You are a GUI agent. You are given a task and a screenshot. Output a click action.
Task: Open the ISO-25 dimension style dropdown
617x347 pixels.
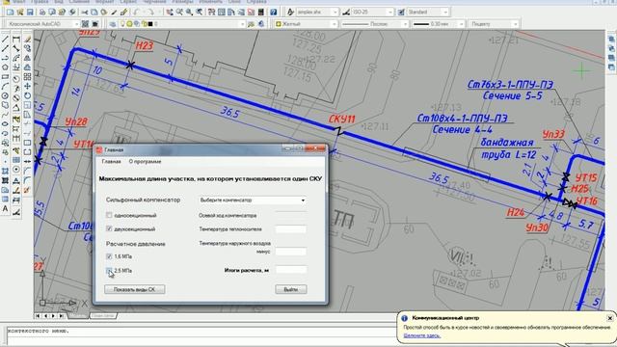(372, 13)
